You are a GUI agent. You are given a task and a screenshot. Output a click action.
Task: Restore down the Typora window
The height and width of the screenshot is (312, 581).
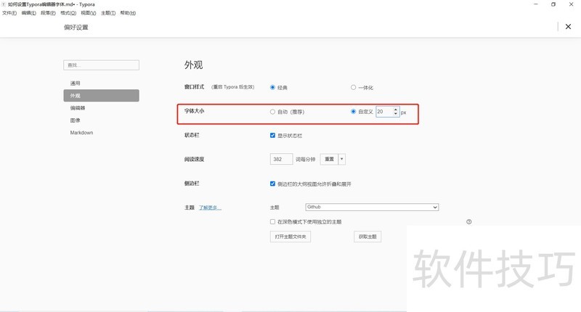click(x=553, y=4)
